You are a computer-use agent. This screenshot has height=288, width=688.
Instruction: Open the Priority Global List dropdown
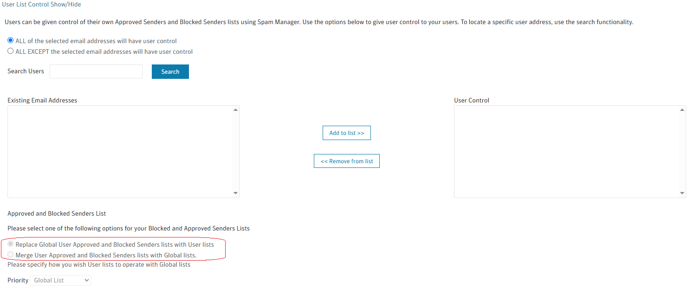point(60,280)
